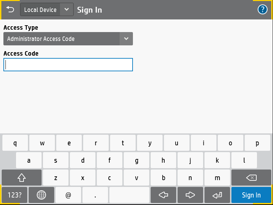Select the Sign In screen title
The width and height of the screenshot is (273, 205).
click(x=89, y=10)
